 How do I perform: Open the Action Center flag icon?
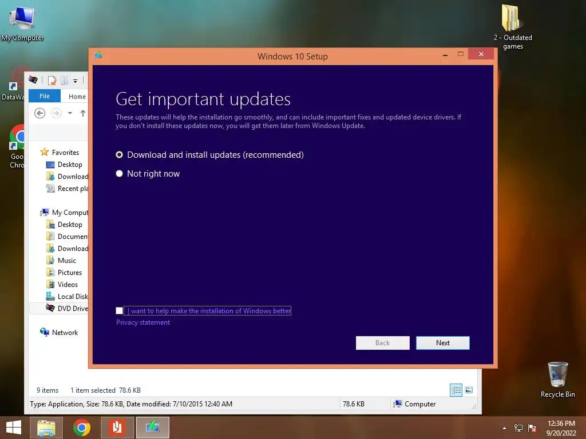tap(532, 428)
